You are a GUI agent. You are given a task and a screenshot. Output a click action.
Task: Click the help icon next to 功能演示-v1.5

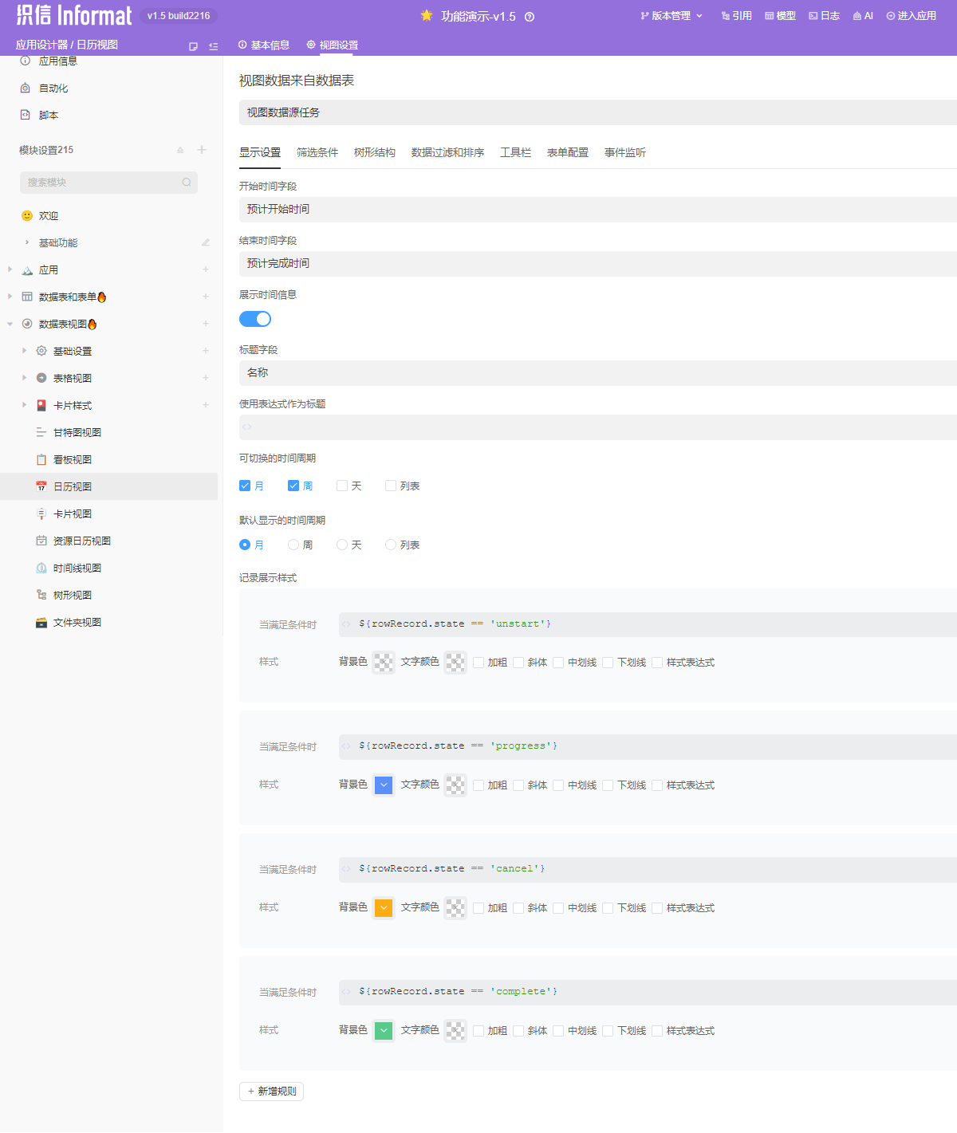530,17
